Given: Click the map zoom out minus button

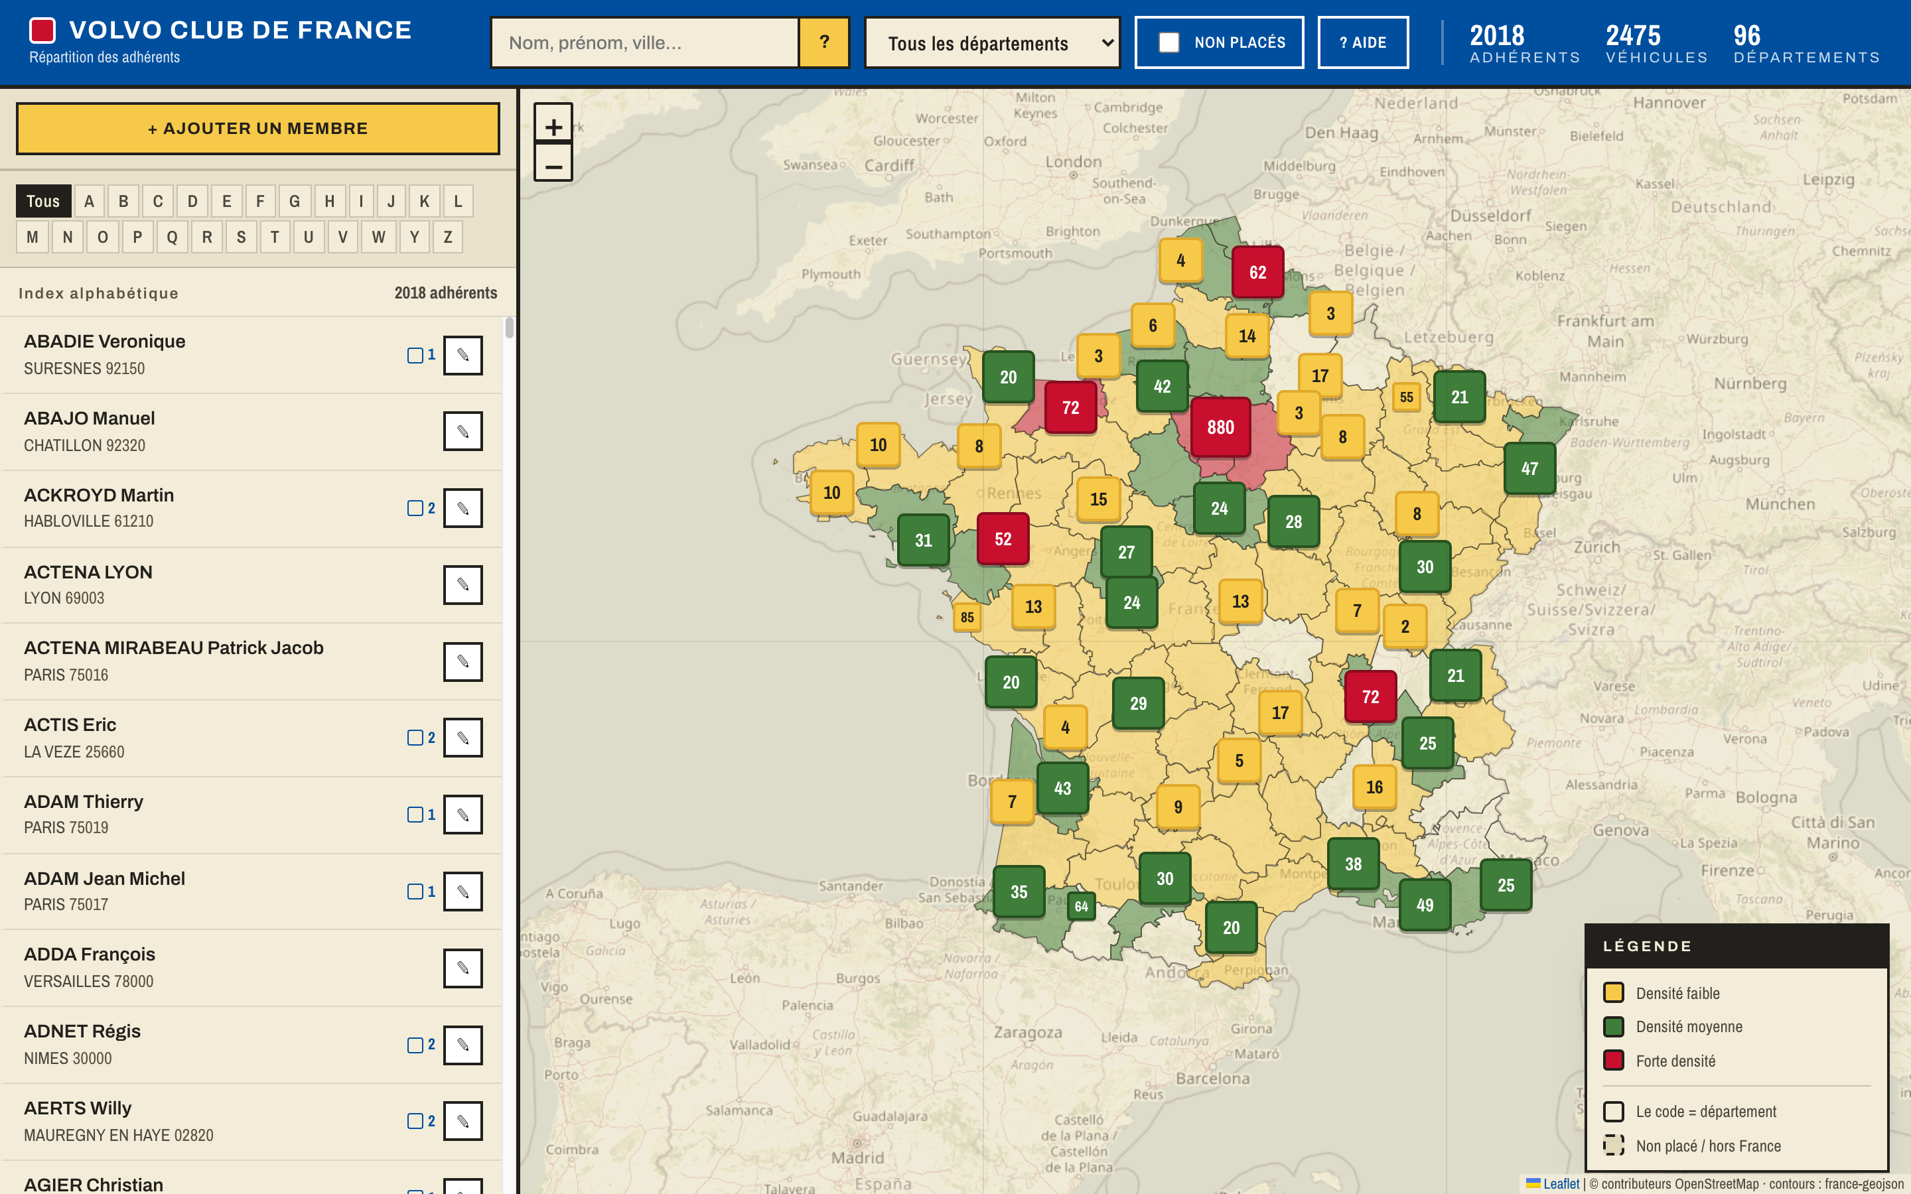Looking at the screenshot, I should click(x=553, y=163).
